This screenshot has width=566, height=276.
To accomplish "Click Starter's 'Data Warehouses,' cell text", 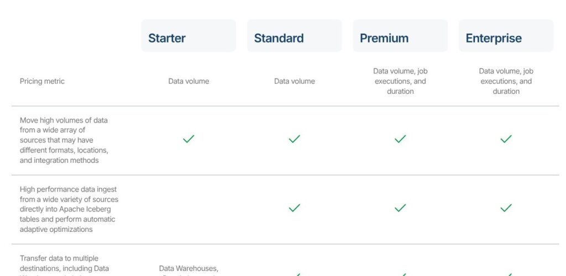I will click(x=188, y=268).
